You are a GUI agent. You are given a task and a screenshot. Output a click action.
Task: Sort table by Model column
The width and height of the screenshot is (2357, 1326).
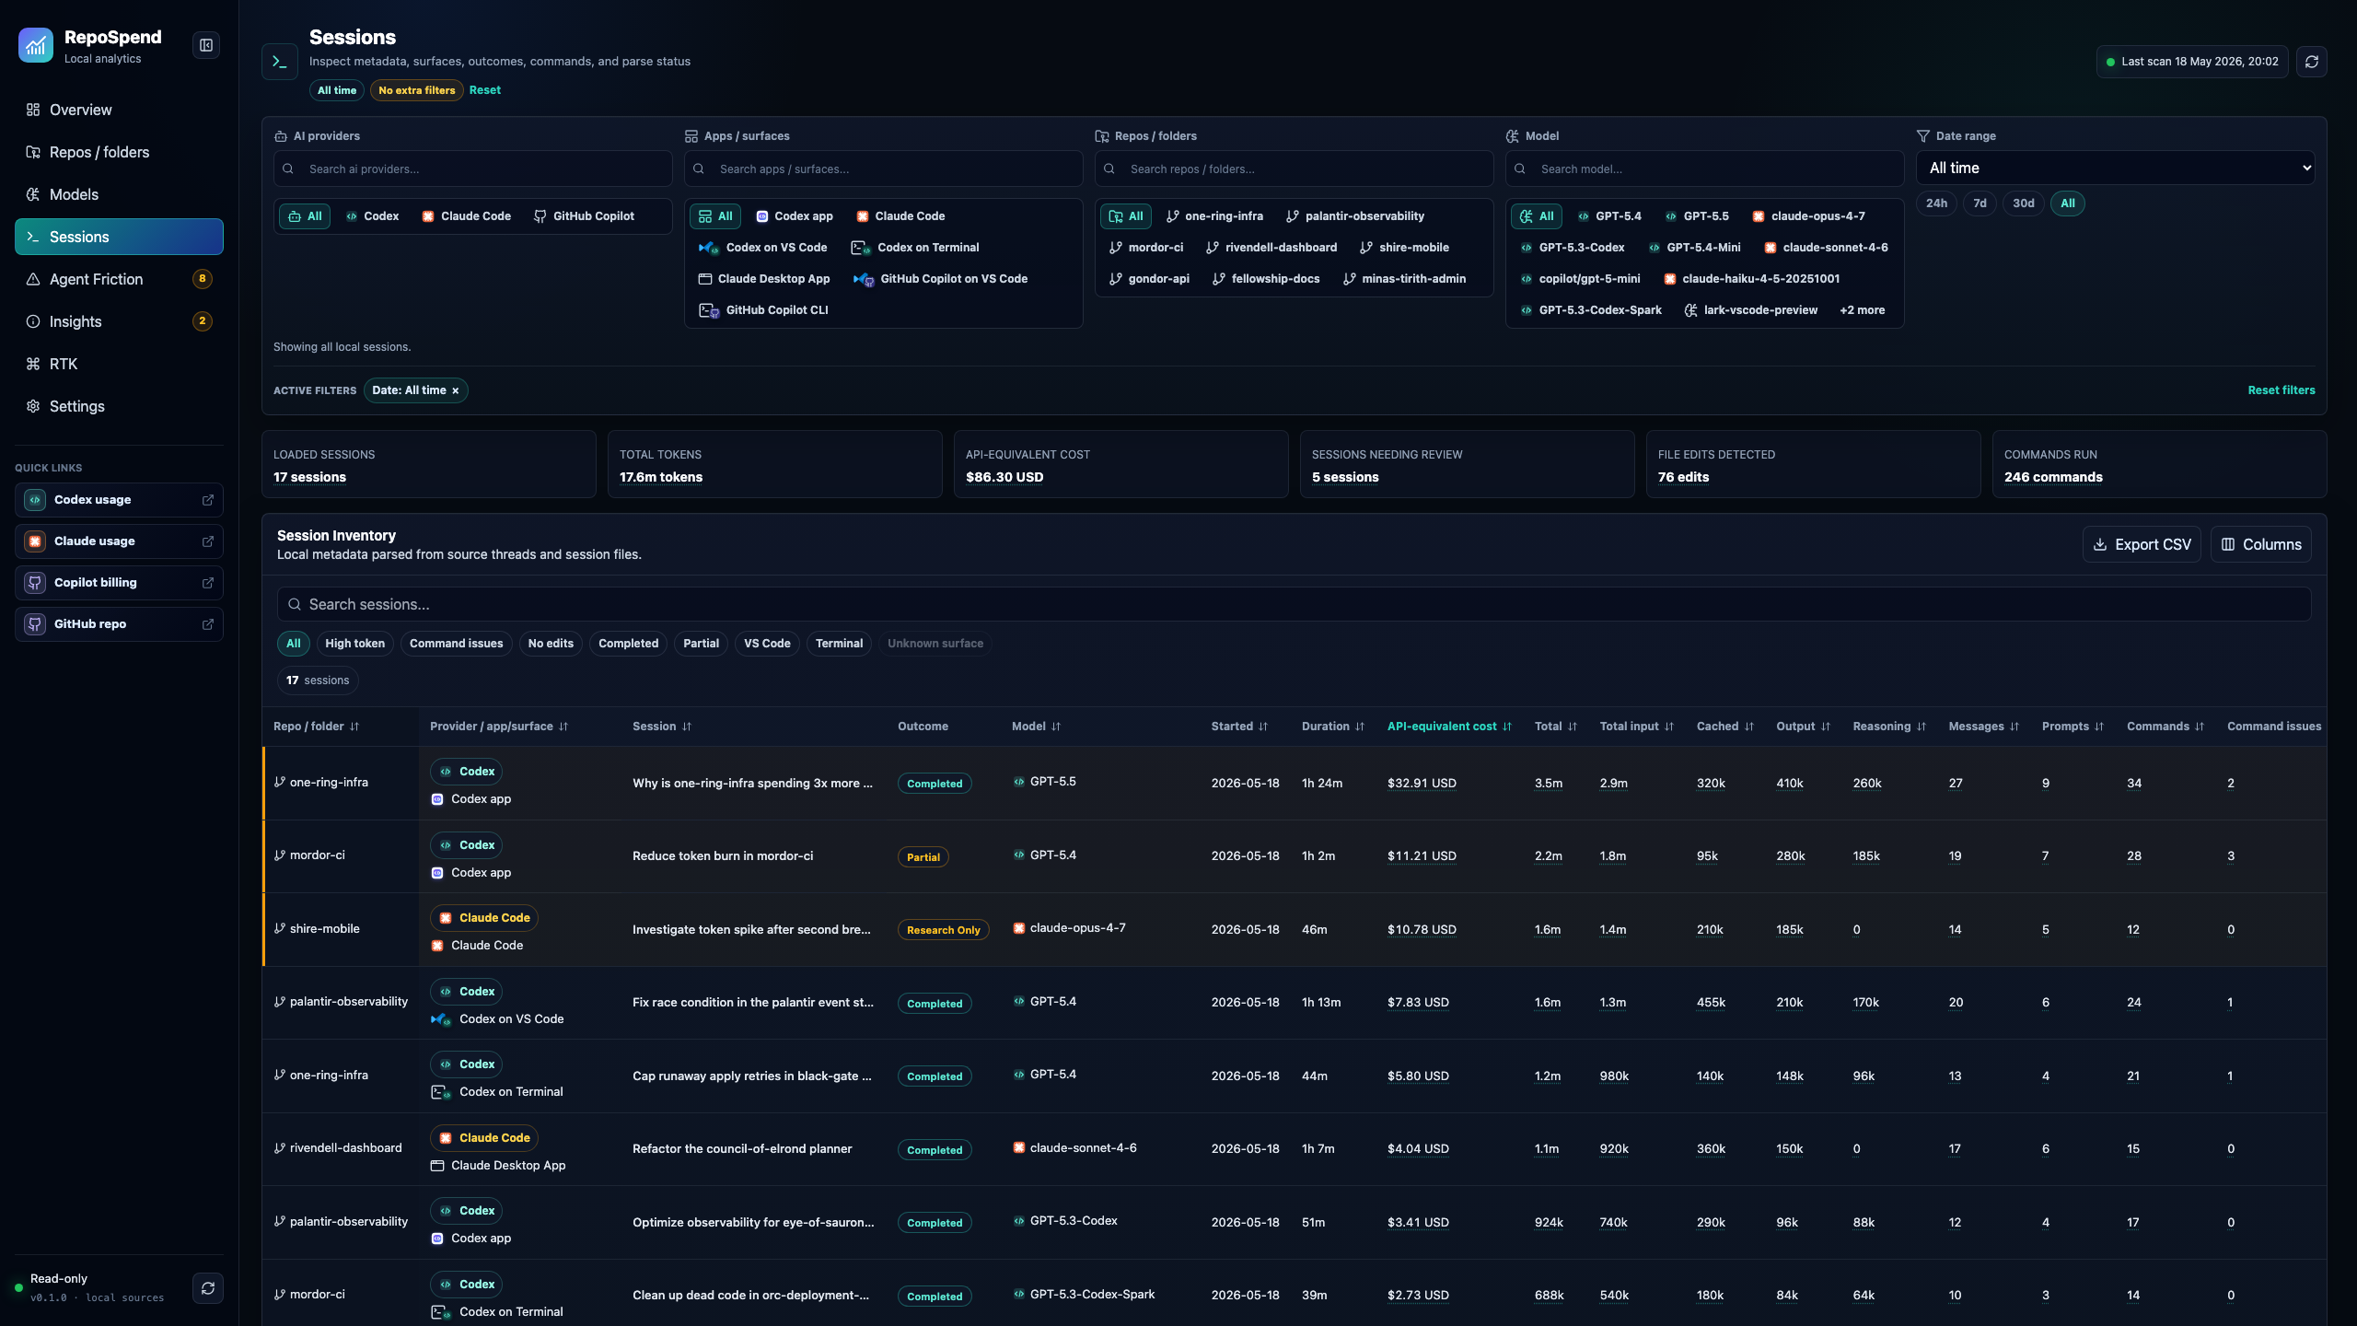click(1036, 727)
